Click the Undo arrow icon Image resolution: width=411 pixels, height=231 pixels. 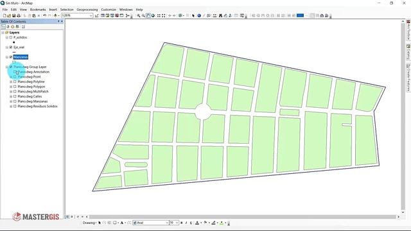tap(44, 15)
